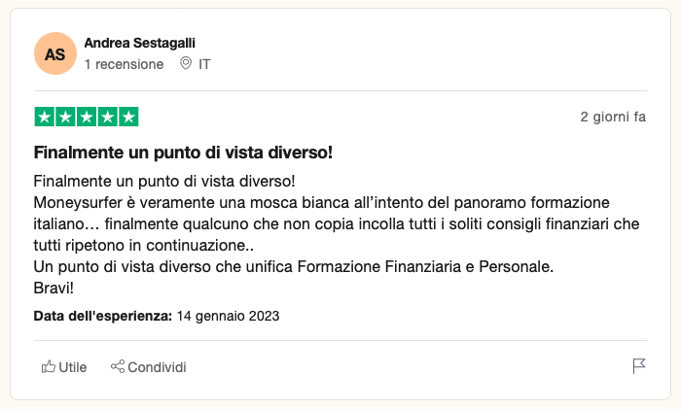Click the '14 gennaio 2023' experience date
681x409 pixels.
pyautogui.click(x=228, y=316)
